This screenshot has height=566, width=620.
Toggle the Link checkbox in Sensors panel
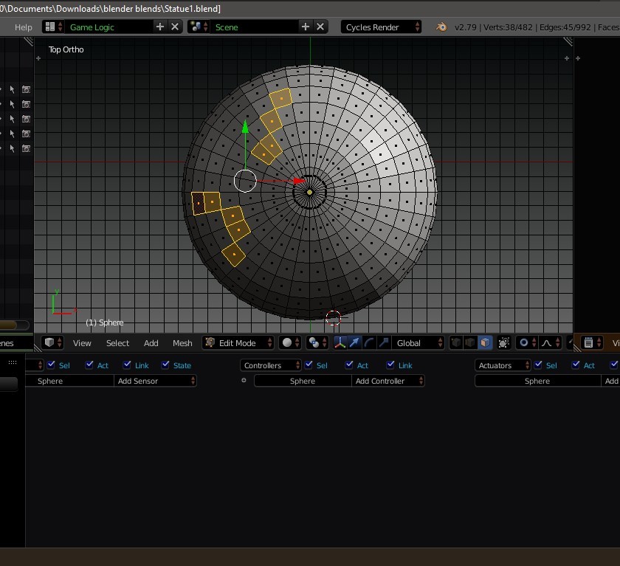(125, 365)
